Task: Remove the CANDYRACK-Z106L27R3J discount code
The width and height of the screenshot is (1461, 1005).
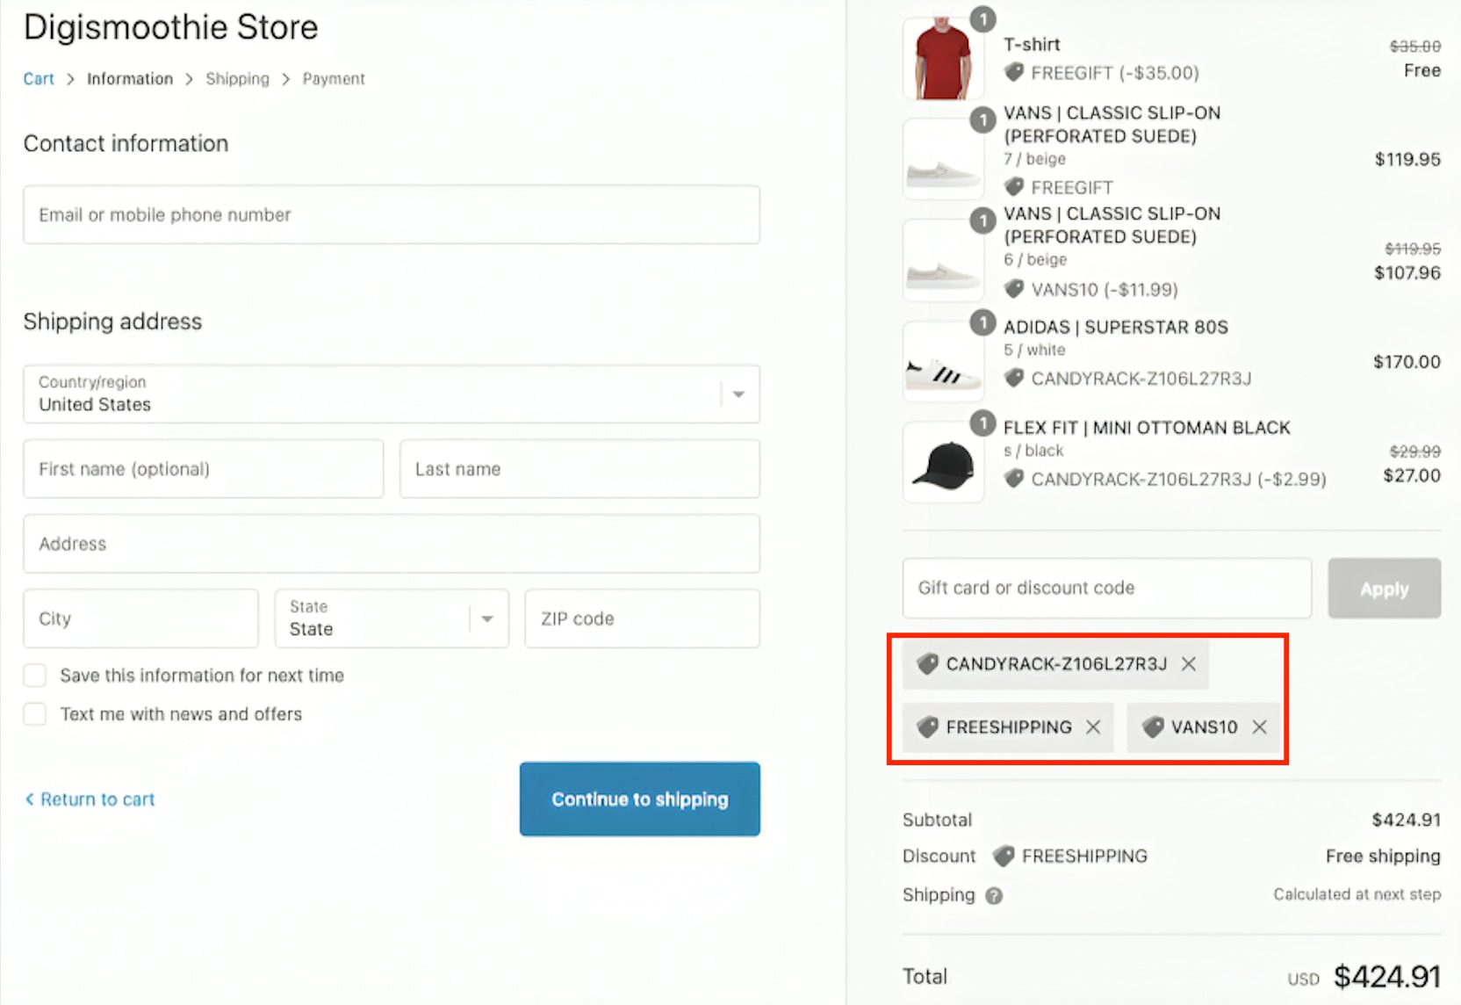Action: (1189, 664)
